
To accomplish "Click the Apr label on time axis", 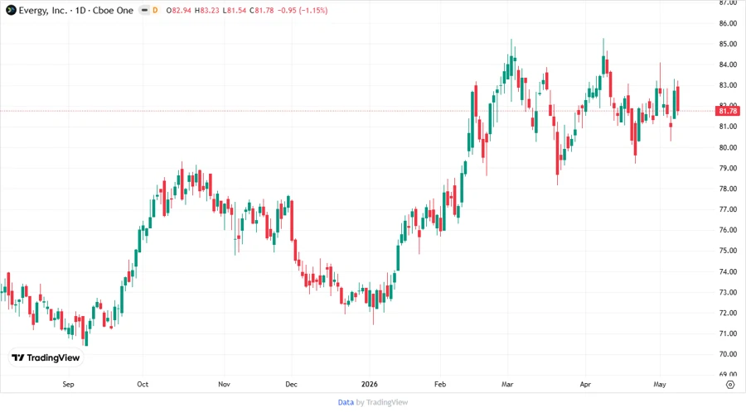I will [x=585, y=384].
